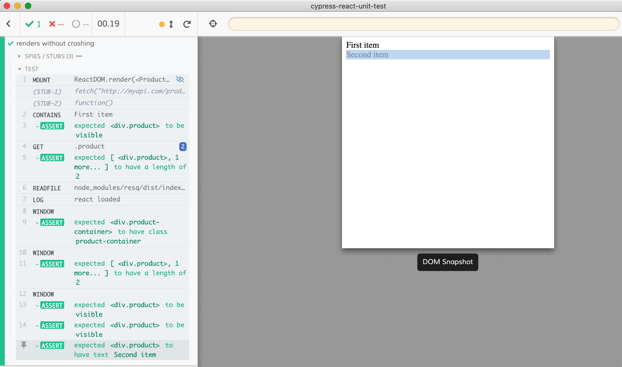
Task: Collapse the renders without crashing test
Action: (x=55, y=43)
